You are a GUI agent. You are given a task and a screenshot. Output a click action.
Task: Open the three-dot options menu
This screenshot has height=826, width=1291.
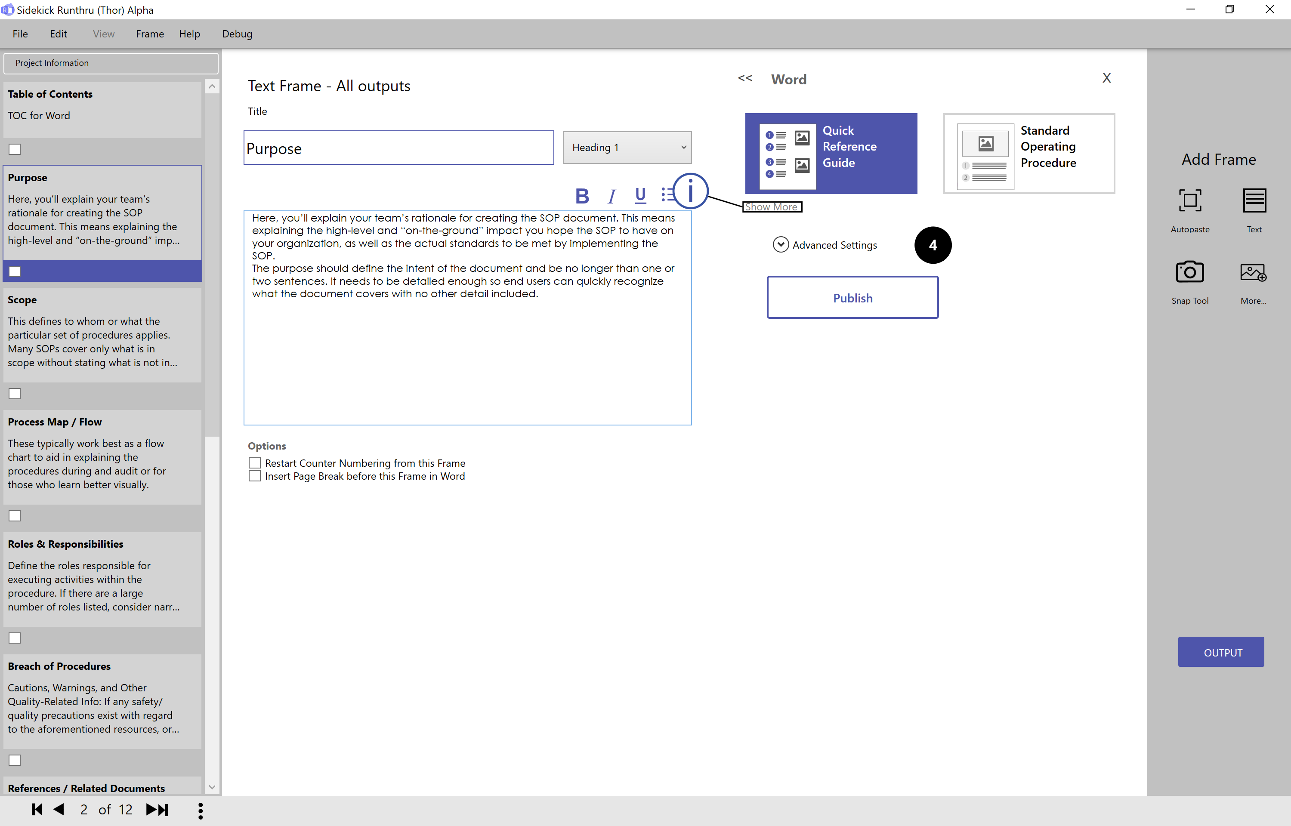pyautogui.click(x=201, y=811)
